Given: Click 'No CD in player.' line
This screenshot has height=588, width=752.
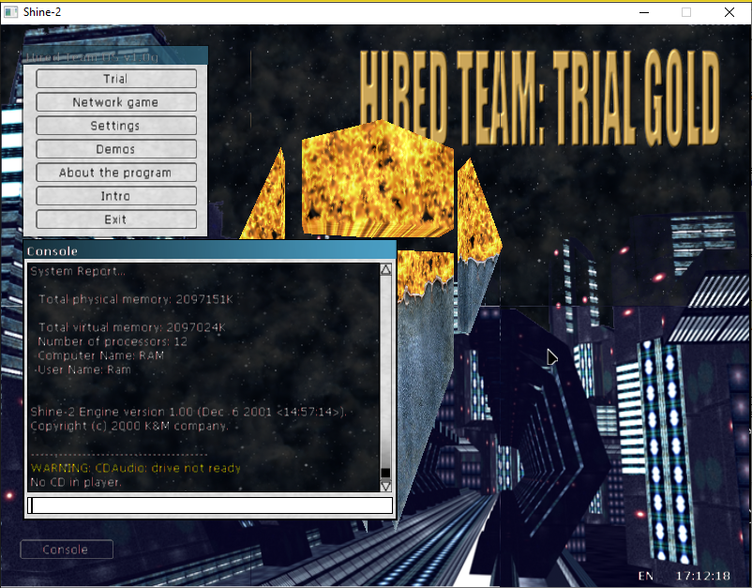Looking at the screenshot, I should pos(76,482).
